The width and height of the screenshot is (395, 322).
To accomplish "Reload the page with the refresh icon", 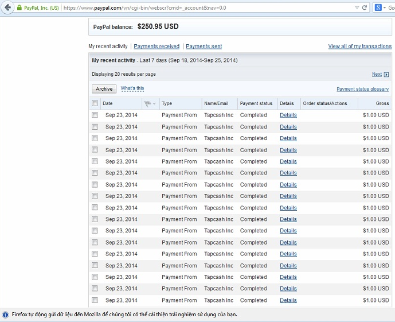I will (364, 7).
